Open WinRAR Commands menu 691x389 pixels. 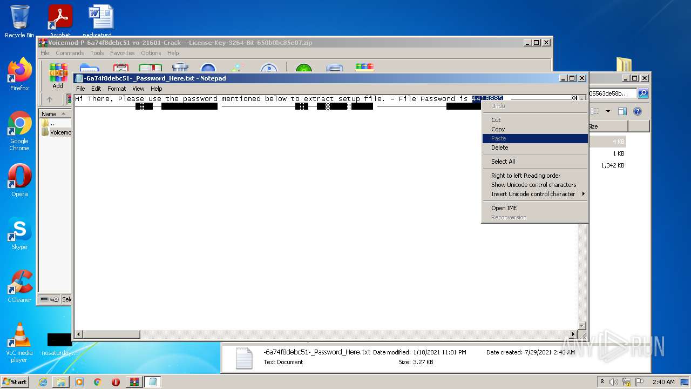[70, 53]
